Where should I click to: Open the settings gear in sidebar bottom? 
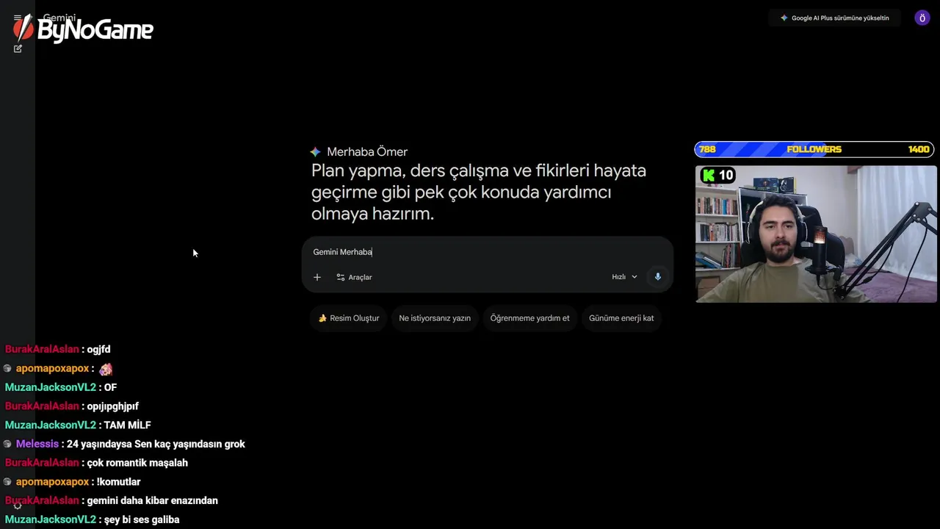point(18,505)
